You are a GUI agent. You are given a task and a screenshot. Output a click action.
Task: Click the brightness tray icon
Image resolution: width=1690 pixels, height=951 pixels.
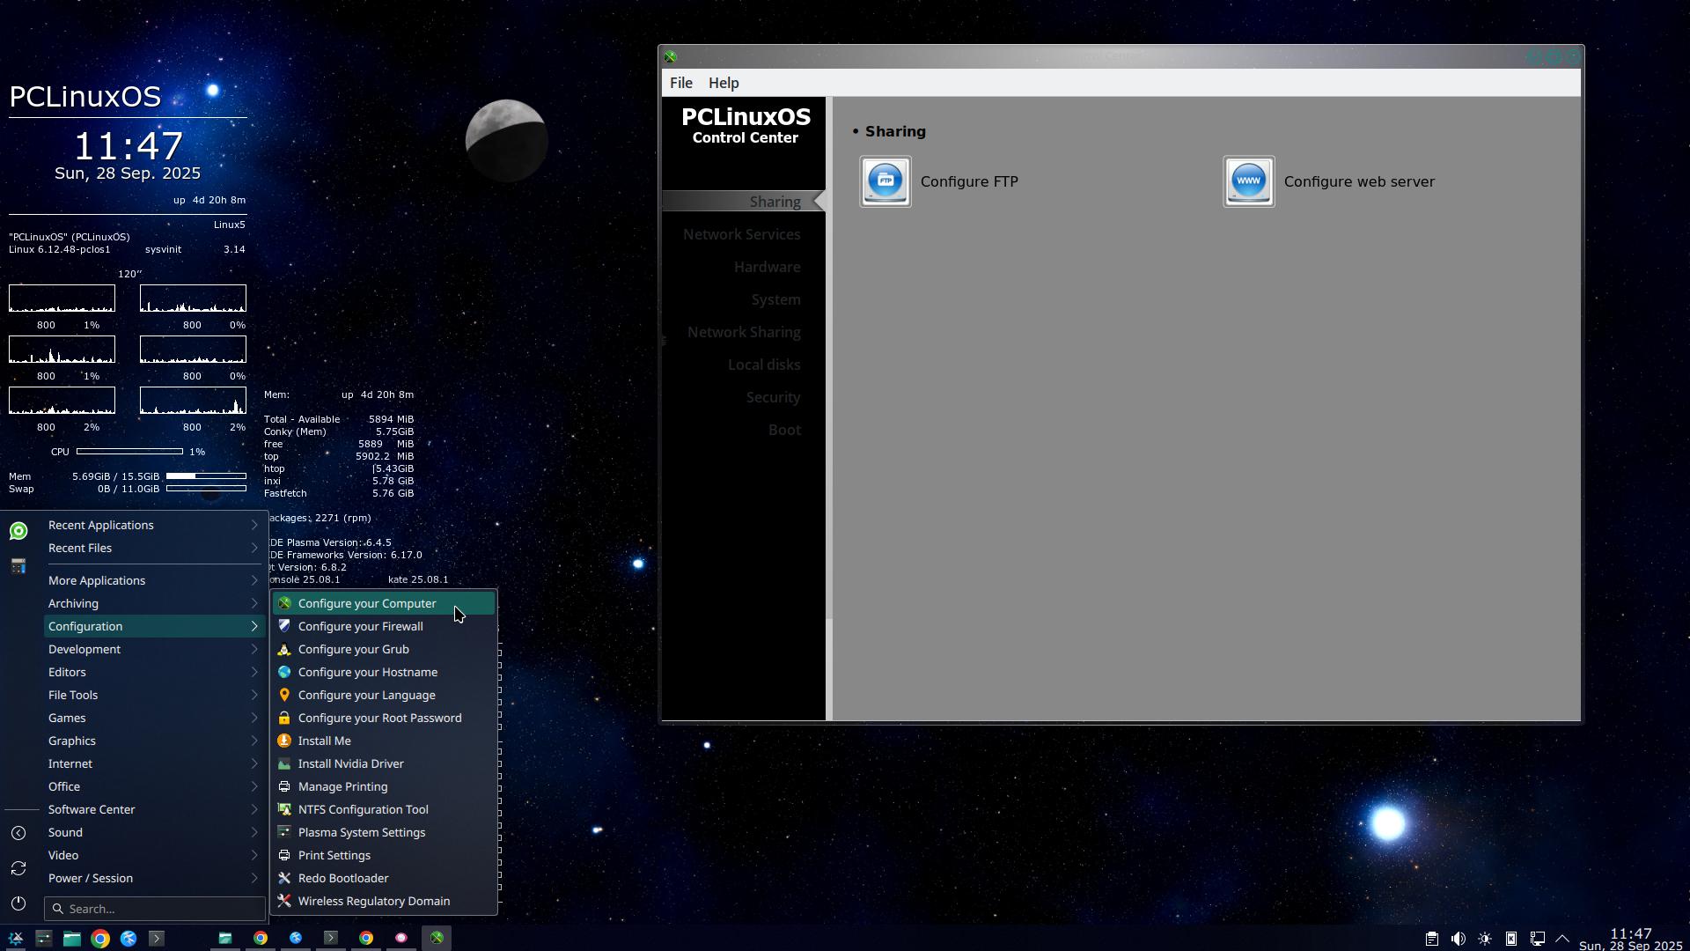coord(1484,939)
